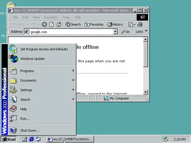The image size is (191, 143).
Task: Click the Edit page icon in toolbar
Action: [131, 24]
